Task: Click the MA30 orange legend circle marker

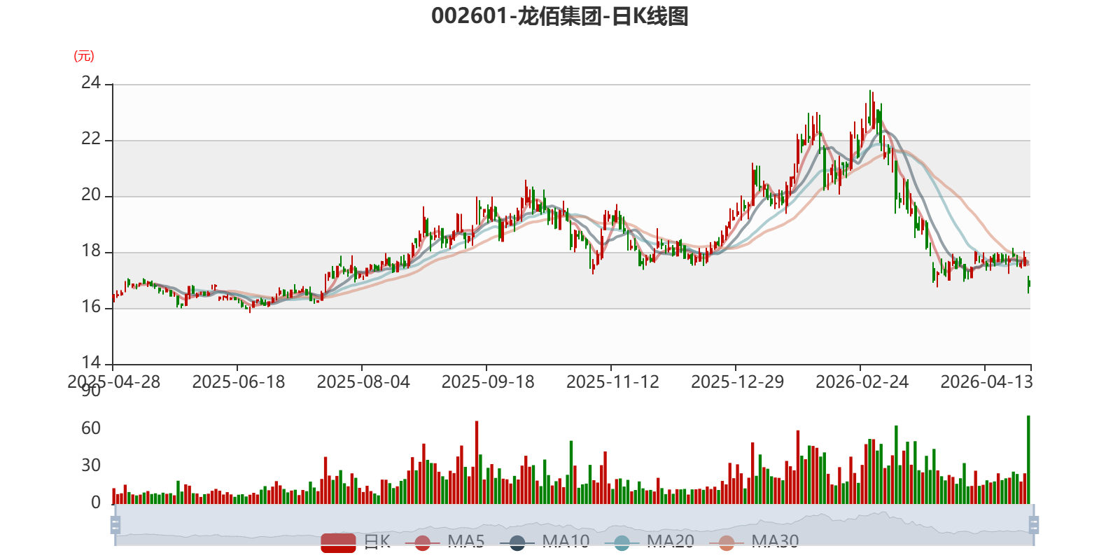Action: 727,542
